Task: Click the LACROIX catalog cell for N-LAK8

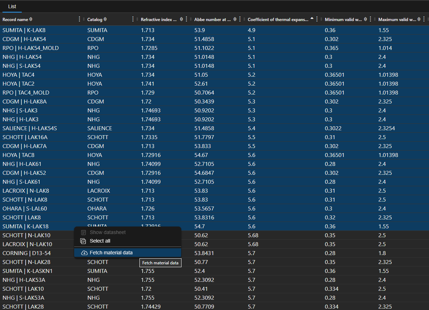Action: (98, 190)
